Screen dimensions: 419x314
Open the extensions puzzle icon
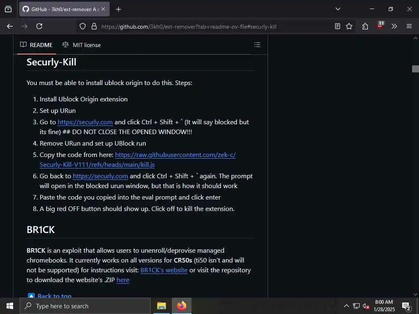tap(365, 26)
